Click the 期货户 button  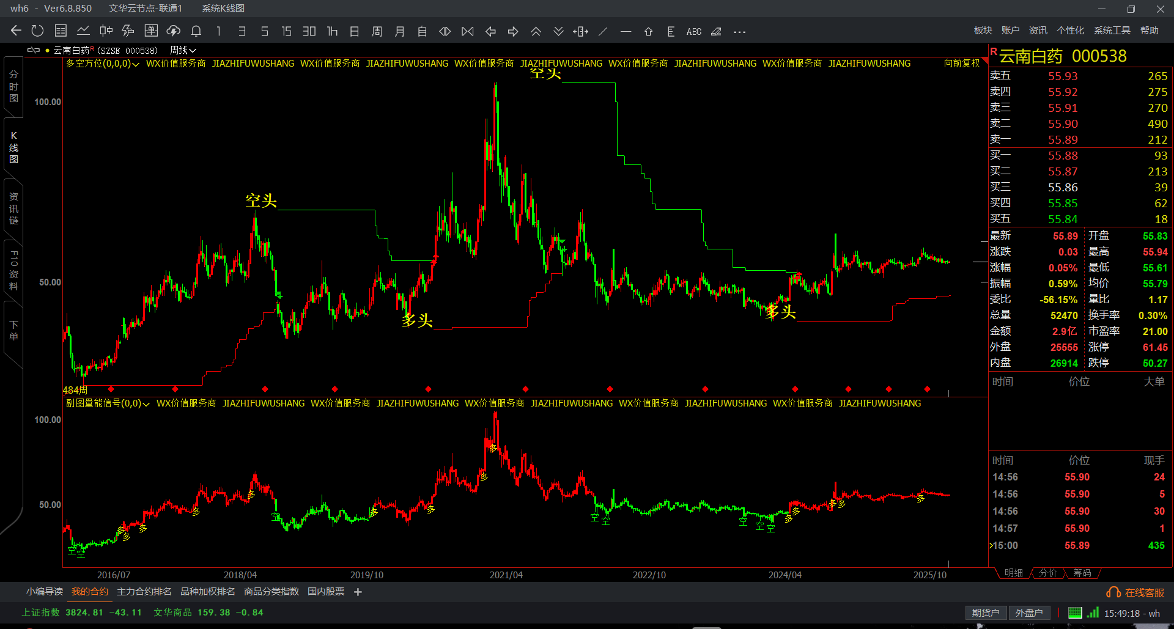985,612
